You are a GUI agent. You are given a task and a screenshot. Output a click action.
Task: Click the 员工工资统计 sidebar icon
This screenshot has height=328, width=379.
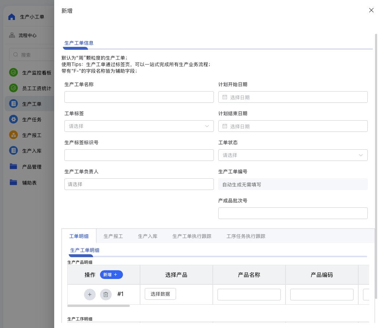[13, 88]
